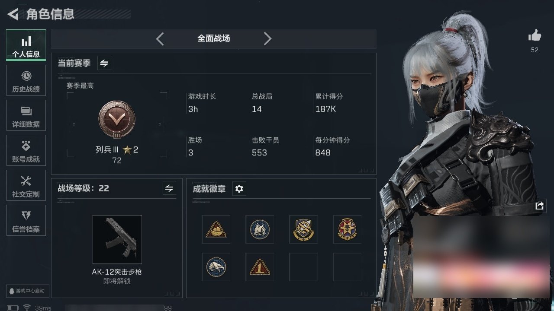The width and height of the screenshot is (554, 311).
Task: Toggle the 当前赛季 season swap icon
Action: click(x=104, y=63)
